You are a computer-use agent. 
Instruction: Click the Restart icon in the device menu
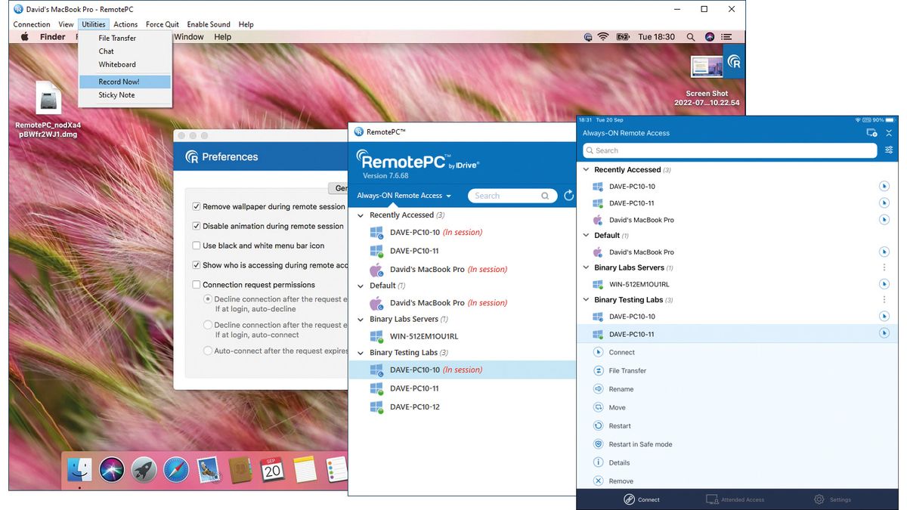coord(598,425)
